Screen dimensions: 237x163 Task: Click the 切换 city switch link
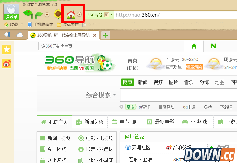click(x=132, y=68)
